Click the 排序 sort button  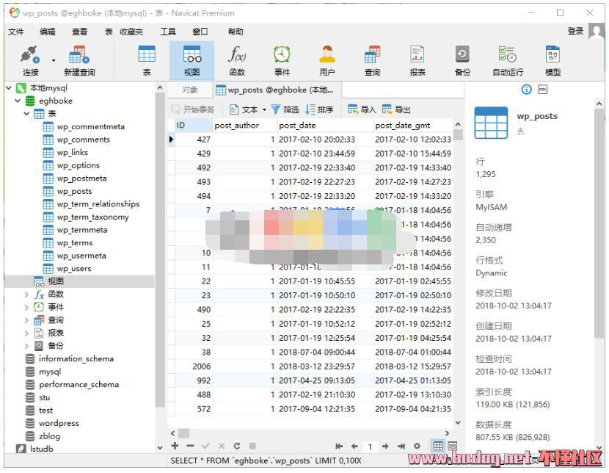pos(319,109)
